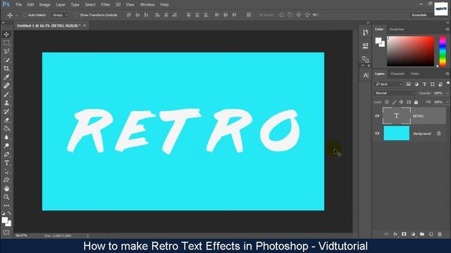Click toolbox foreground color swatch
The width and height of the screenshot is (451, 253).
click(5, 220)
